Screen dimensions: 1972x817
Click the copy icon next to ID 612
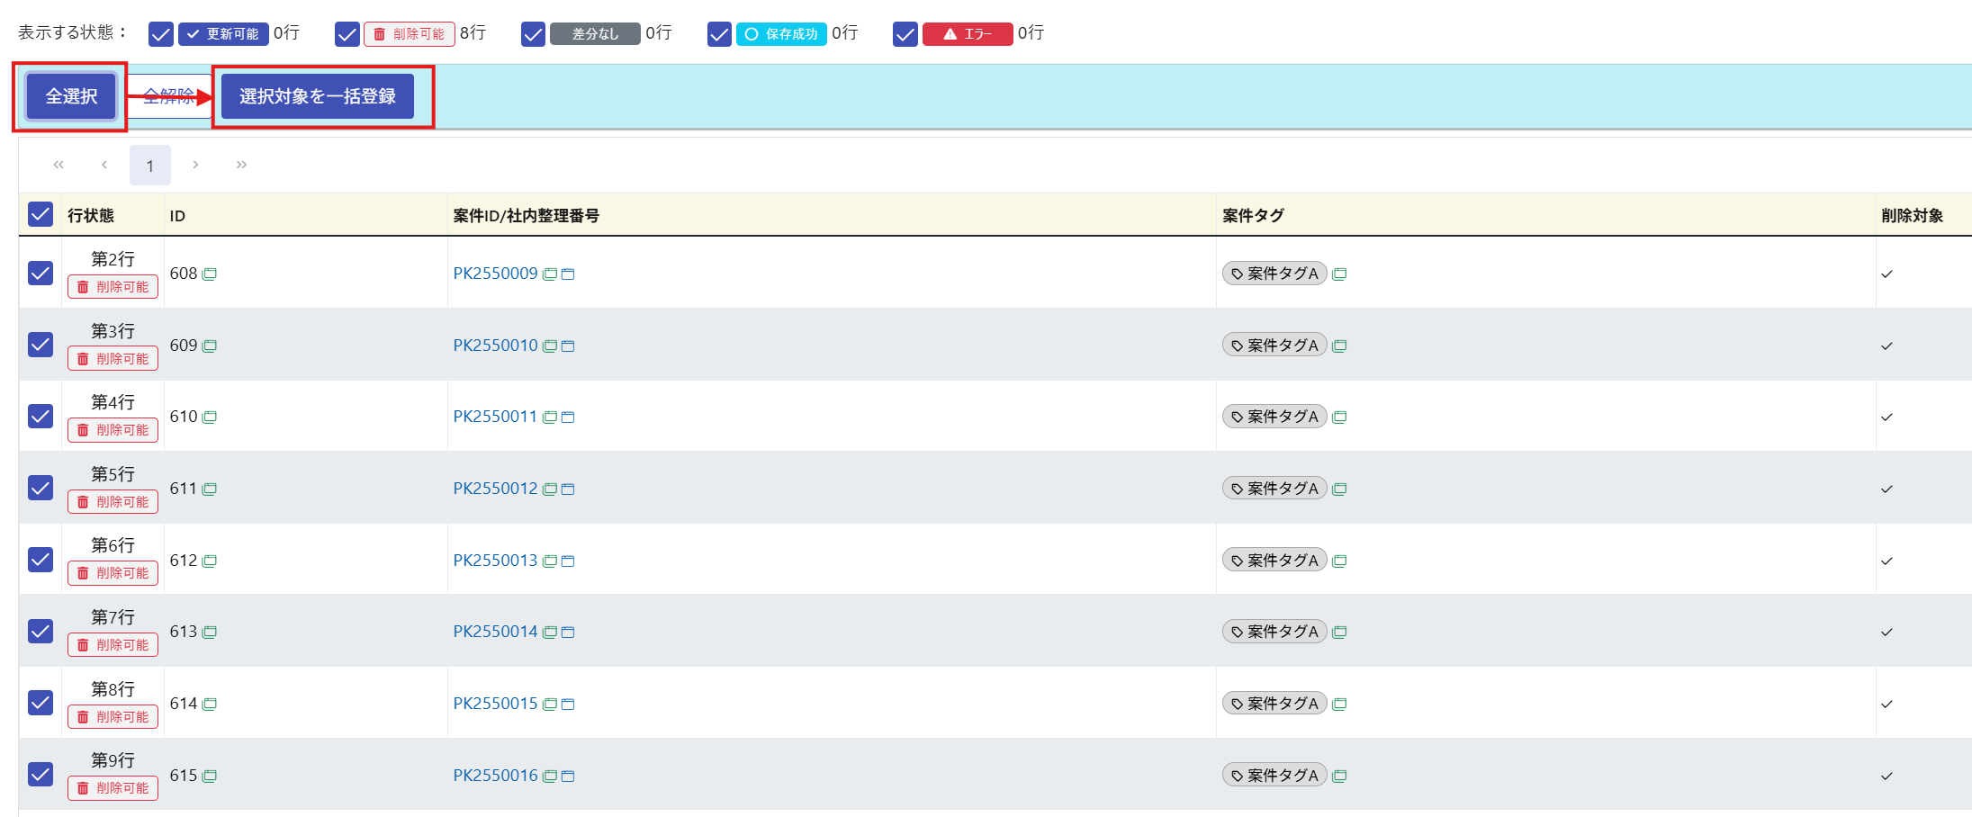click(x=210, y=561)
